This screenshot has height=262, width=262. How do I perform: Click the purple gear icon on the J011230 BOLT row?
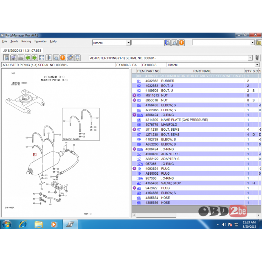134,129
